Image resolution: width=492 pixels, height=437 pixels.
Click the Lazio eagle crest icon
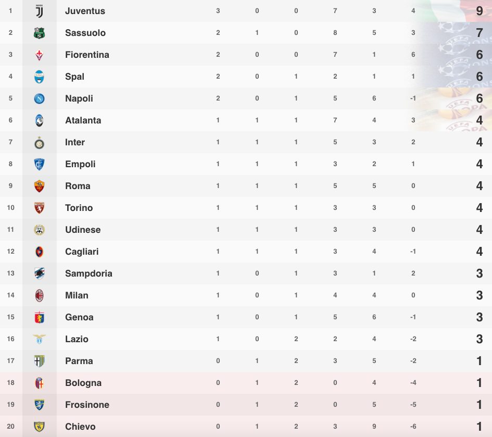click(x=39, y=339)
